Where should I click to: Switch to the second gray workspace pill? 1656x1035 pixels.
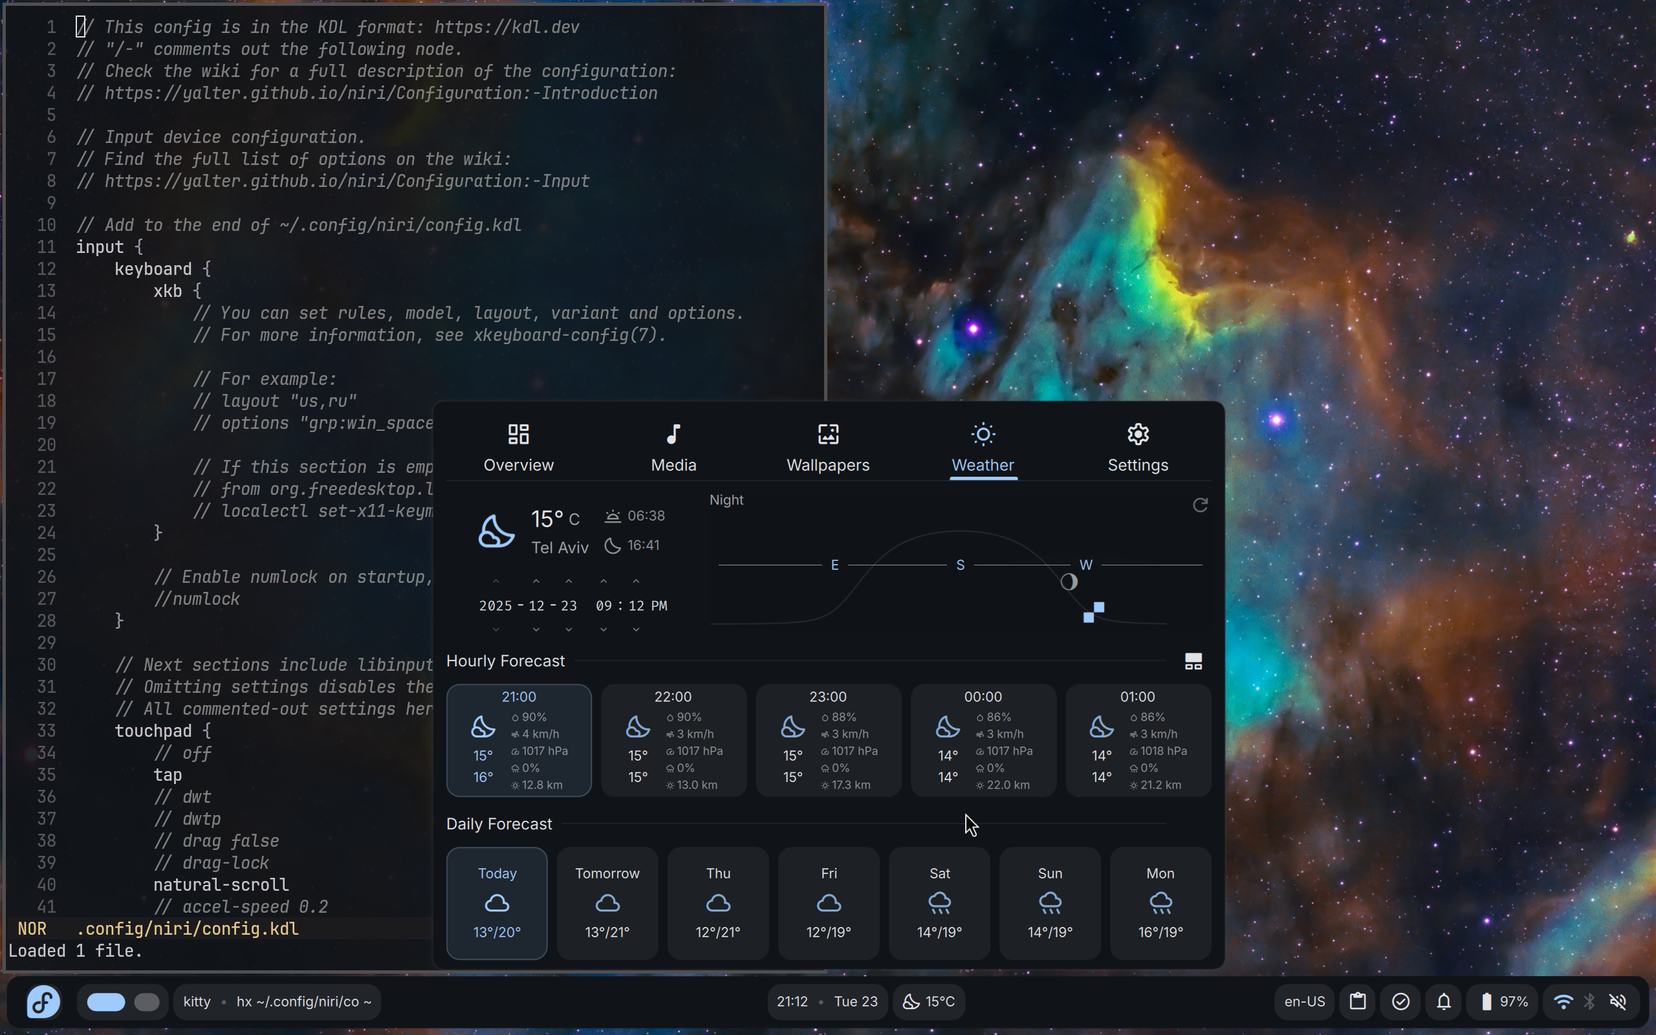click(x=146, y=1002)
